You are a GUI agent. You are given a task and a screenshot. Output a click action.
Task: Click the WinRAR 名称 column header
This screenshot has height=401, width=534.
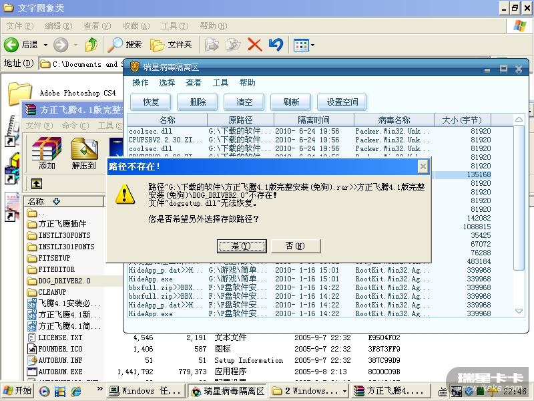click(64, 202)
